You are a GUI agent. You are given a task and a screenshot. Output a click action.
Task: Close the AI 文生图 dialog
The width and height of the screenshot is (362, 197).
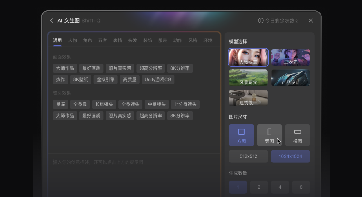click(x=311, y=21)
